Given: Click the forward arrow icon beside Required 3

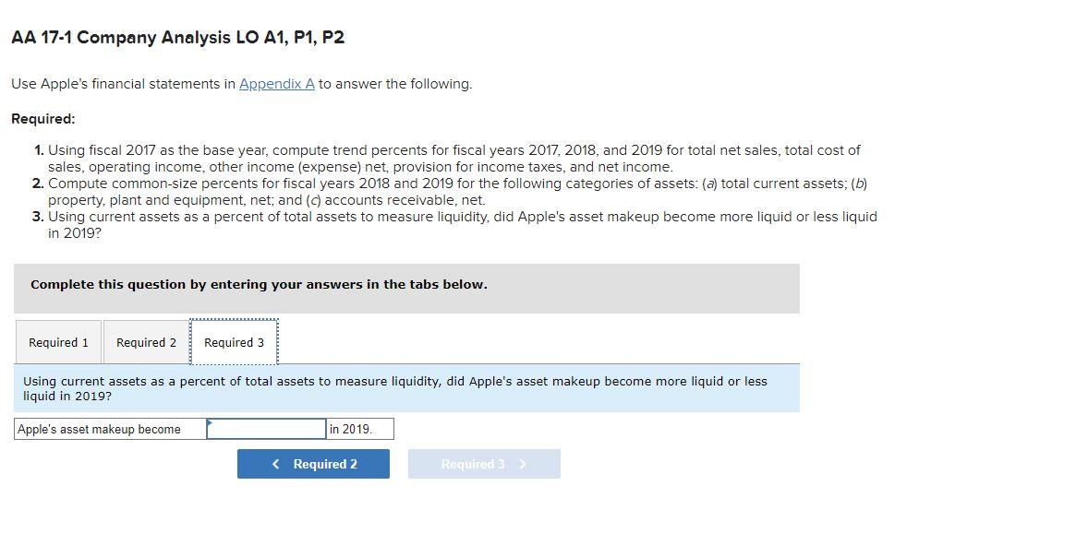Looking at the screenshot, I should 524,464.
